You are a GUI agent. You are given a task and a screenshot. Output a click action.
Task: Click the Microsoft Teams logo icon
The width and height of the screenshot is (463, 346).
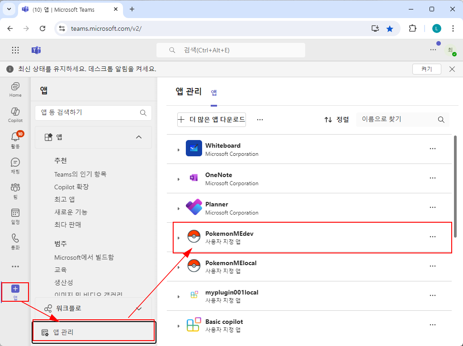(36, 50)
